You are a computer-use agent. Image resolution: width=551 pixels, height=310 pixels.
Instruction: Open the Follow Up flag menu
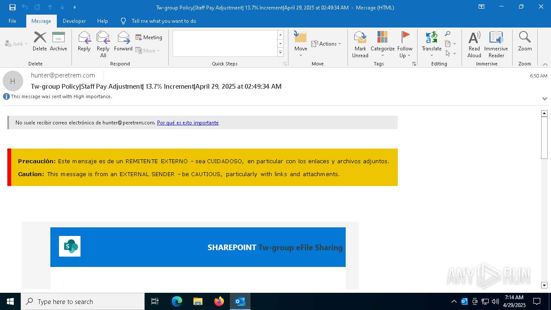coord(405,44)
